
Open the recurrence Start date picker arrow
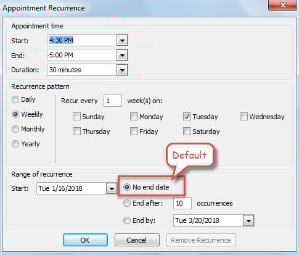(x=112, y=188)
